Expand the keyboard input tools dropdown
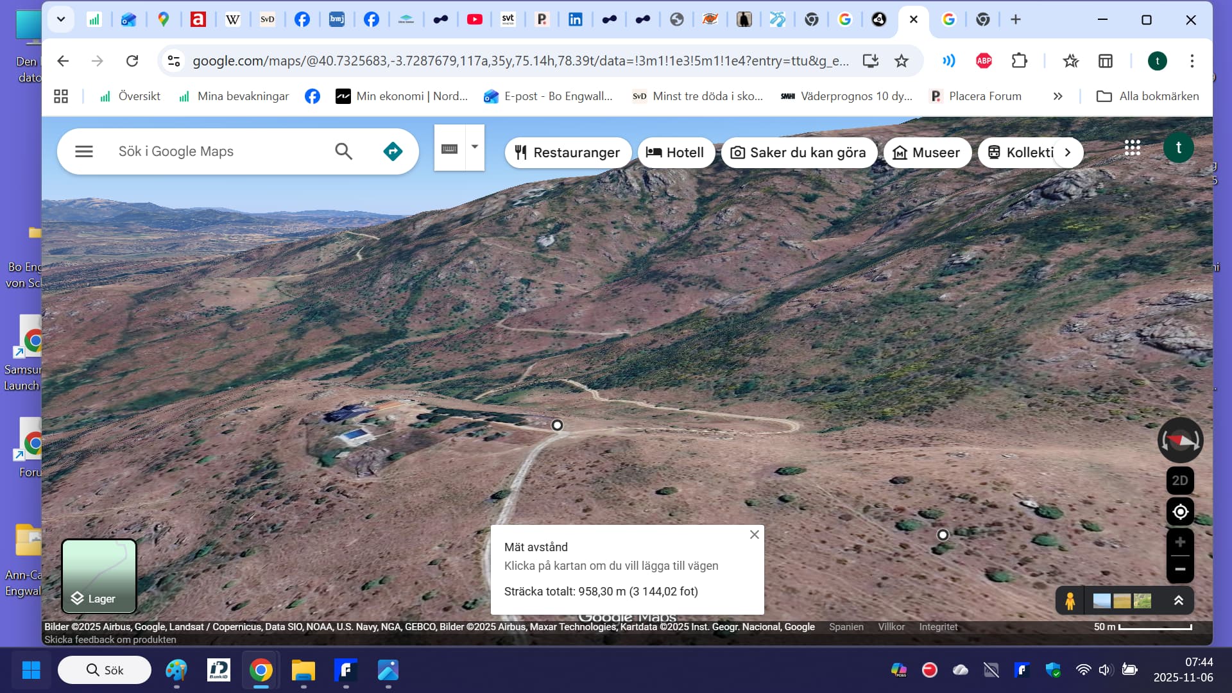 pyautogui.click(x=475, y=147)
